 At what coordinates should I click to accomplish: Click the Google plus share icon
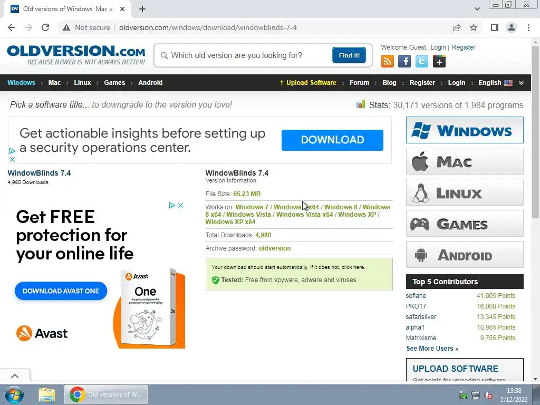click(x=439, y=61)
